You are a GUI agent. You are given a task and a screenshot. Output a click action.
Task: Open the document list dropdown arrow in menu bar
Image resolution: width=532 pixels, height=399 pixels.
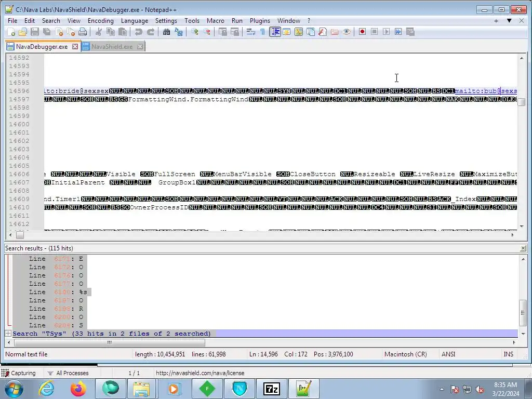pos(509,21)
